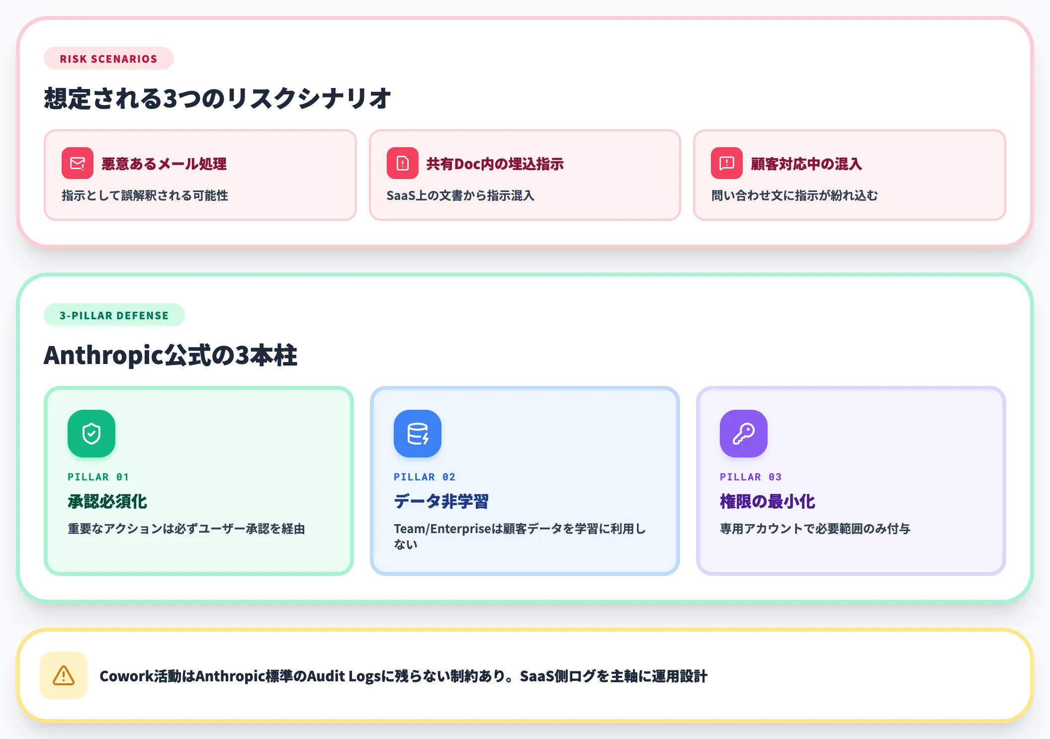1050x739 pixels.
Task: Click the PILLAR 03 label
Action: 751,477
